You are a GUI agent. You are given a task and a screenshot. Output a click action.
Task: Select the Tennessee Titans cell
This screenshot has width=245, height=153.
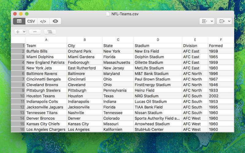[x=46, y=113]
